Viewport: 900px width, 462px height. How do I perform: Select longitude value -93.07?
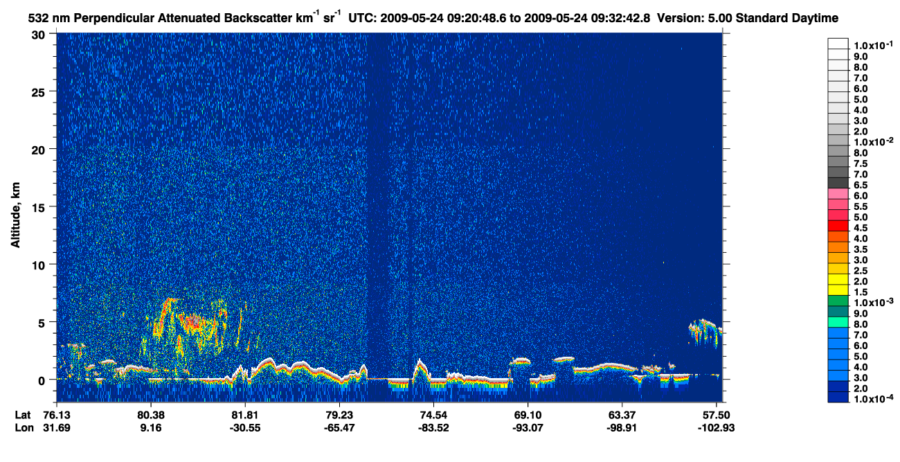(528, 427)
